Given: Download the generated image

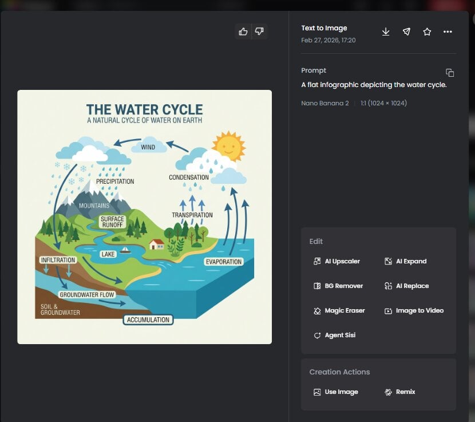Looking at the screenshot, I should point(386,31).
